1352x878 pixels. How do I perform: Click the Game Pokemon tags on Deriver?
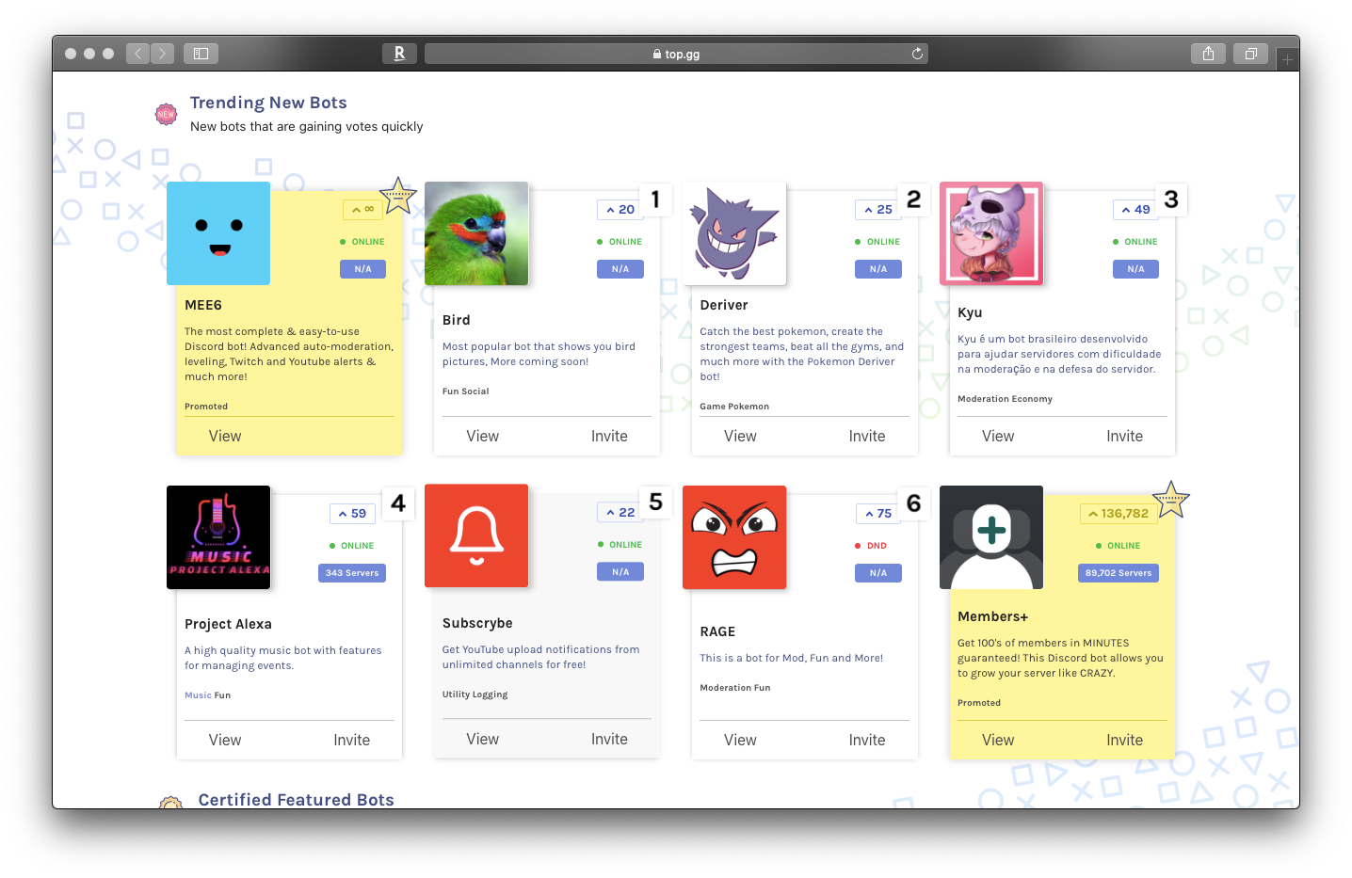pyautogui.click(x=734, y=407)
